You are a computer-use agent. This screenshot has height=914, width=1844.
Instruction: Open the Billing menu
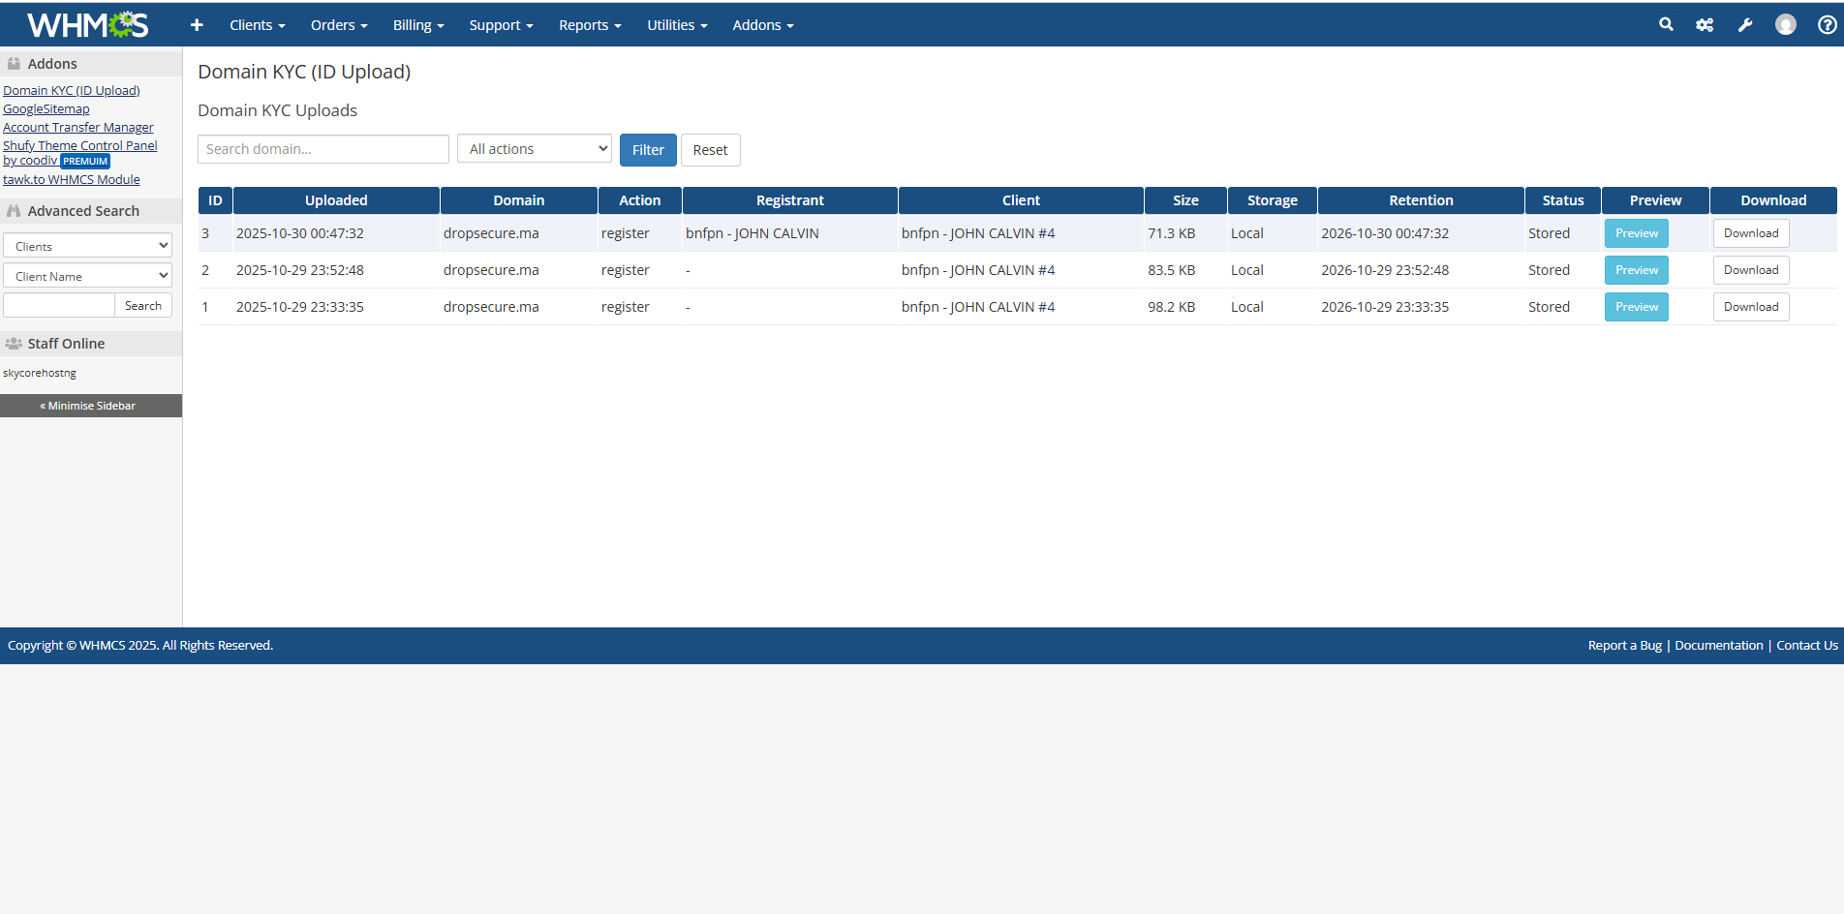(x=417, y=25)
